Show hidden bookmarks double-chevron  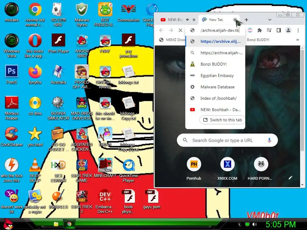coord(298,40)
